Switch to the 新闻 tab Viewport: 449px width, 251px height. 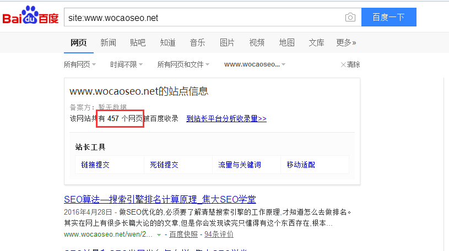tap(108, 43)
